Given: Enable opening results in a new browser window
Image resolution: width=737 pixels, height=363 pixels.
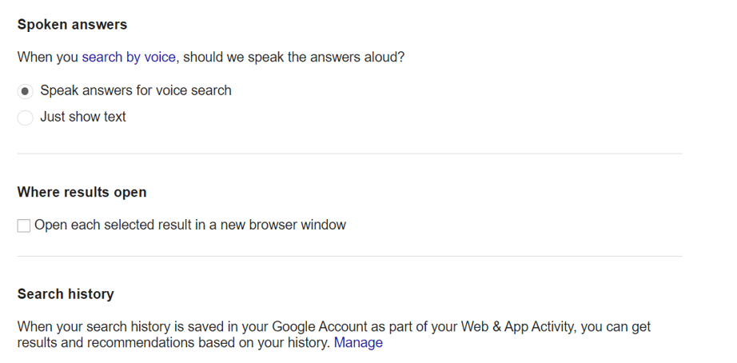Looking at the screenshot, I should coord(24,226).
